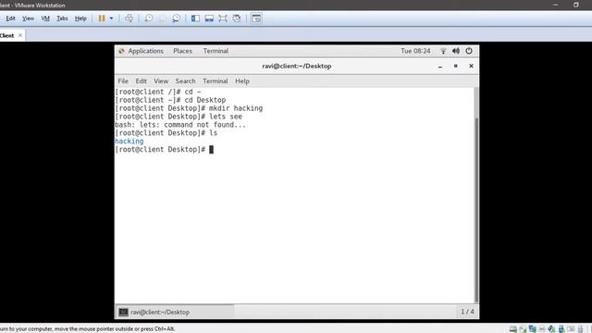
Task: Send Ctrl+Alt+Del to the virtual machine
Action: click(x=129, y=18)
